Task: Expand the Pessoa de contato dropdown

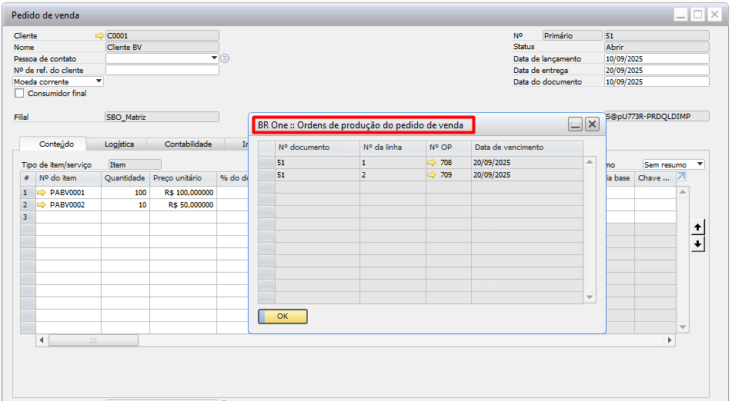Action: (x=214, y=58)
